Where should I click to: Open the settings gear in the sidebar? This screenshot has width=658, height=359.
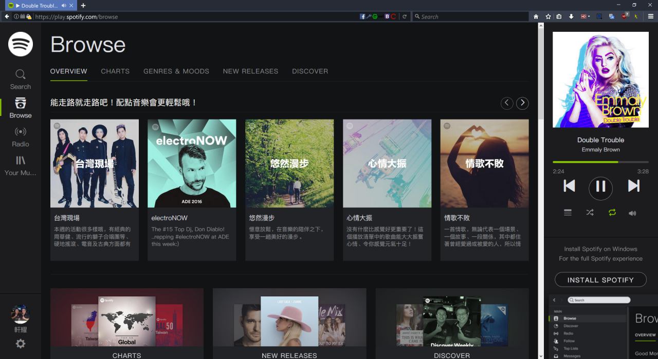21,344
